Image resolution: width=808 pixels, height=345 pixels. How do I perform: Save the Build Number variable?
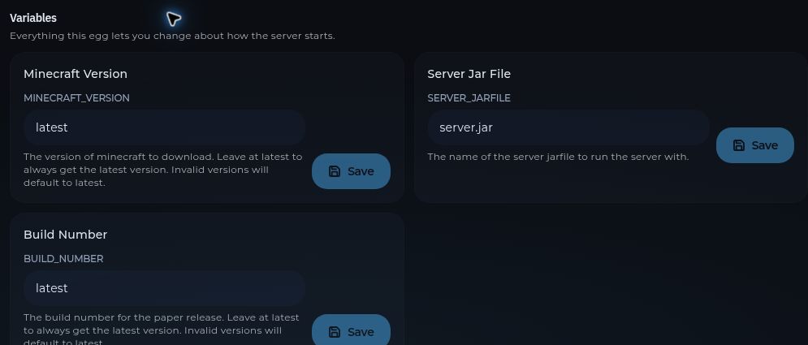click(x=351, y=330)
